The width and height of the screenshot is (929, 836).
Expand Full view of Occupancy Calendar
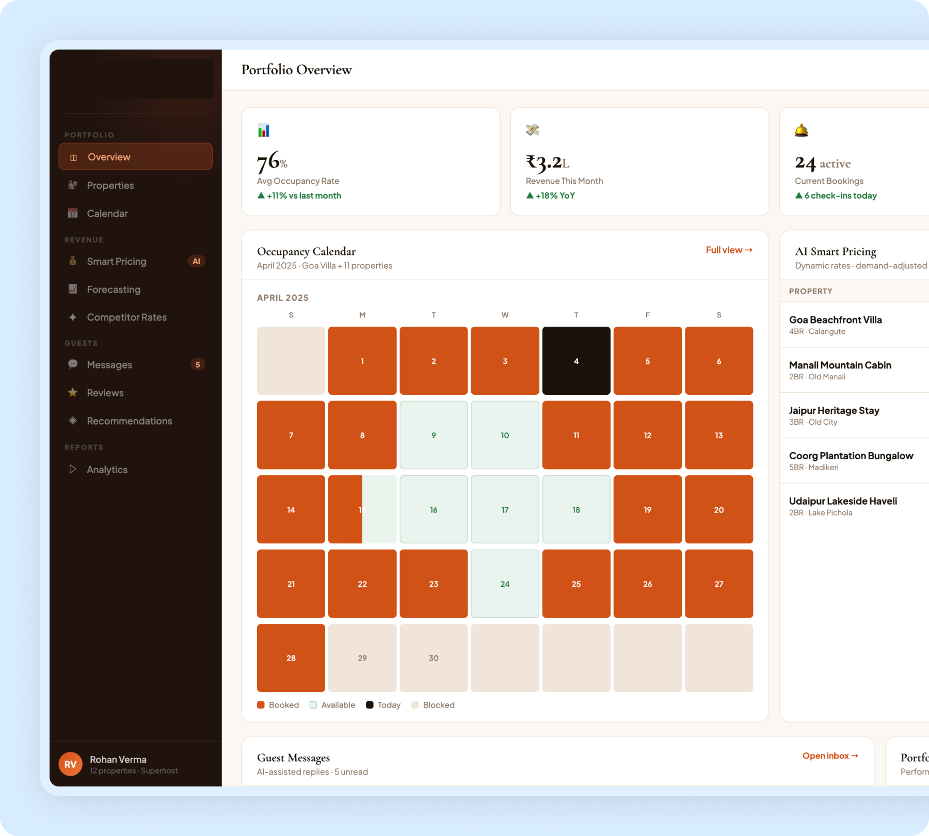tap(729, 250)
